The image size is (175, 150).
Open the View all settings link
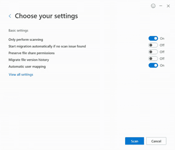pos(21,75)
